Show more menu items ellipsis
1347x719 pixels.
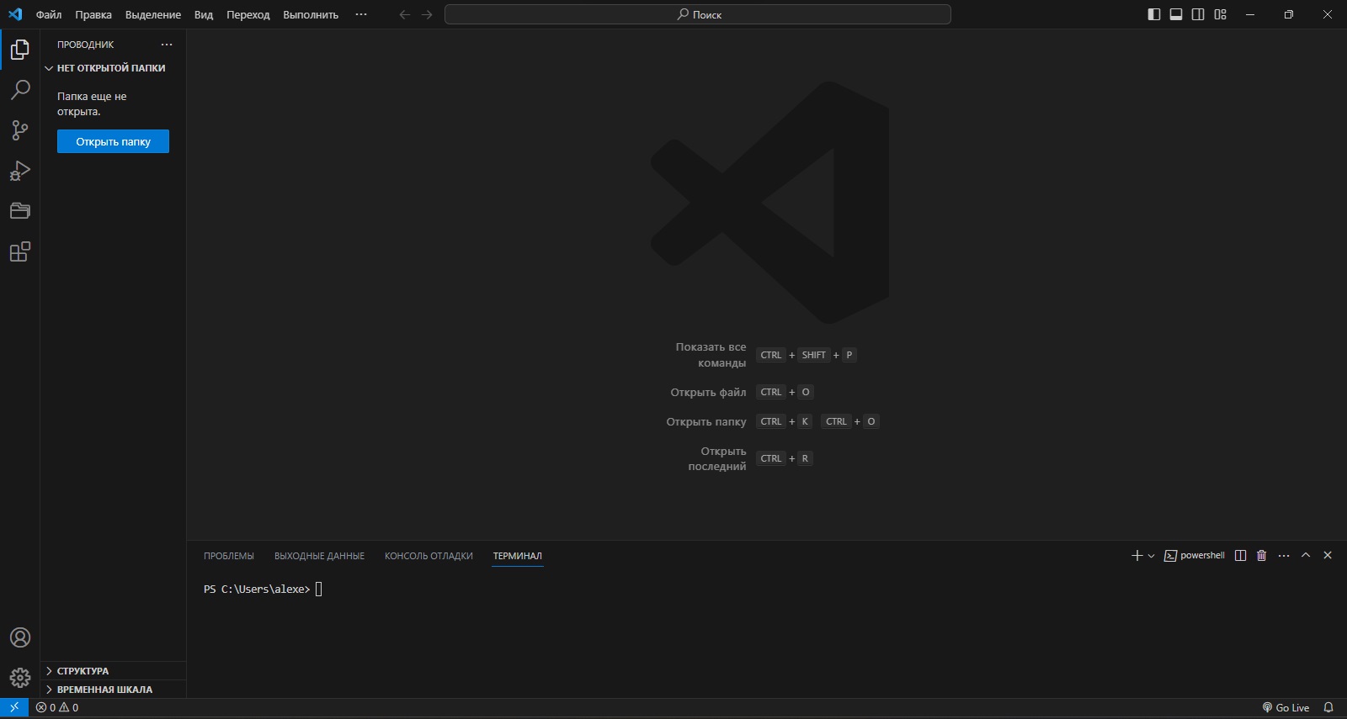click(x=361, y=14)
